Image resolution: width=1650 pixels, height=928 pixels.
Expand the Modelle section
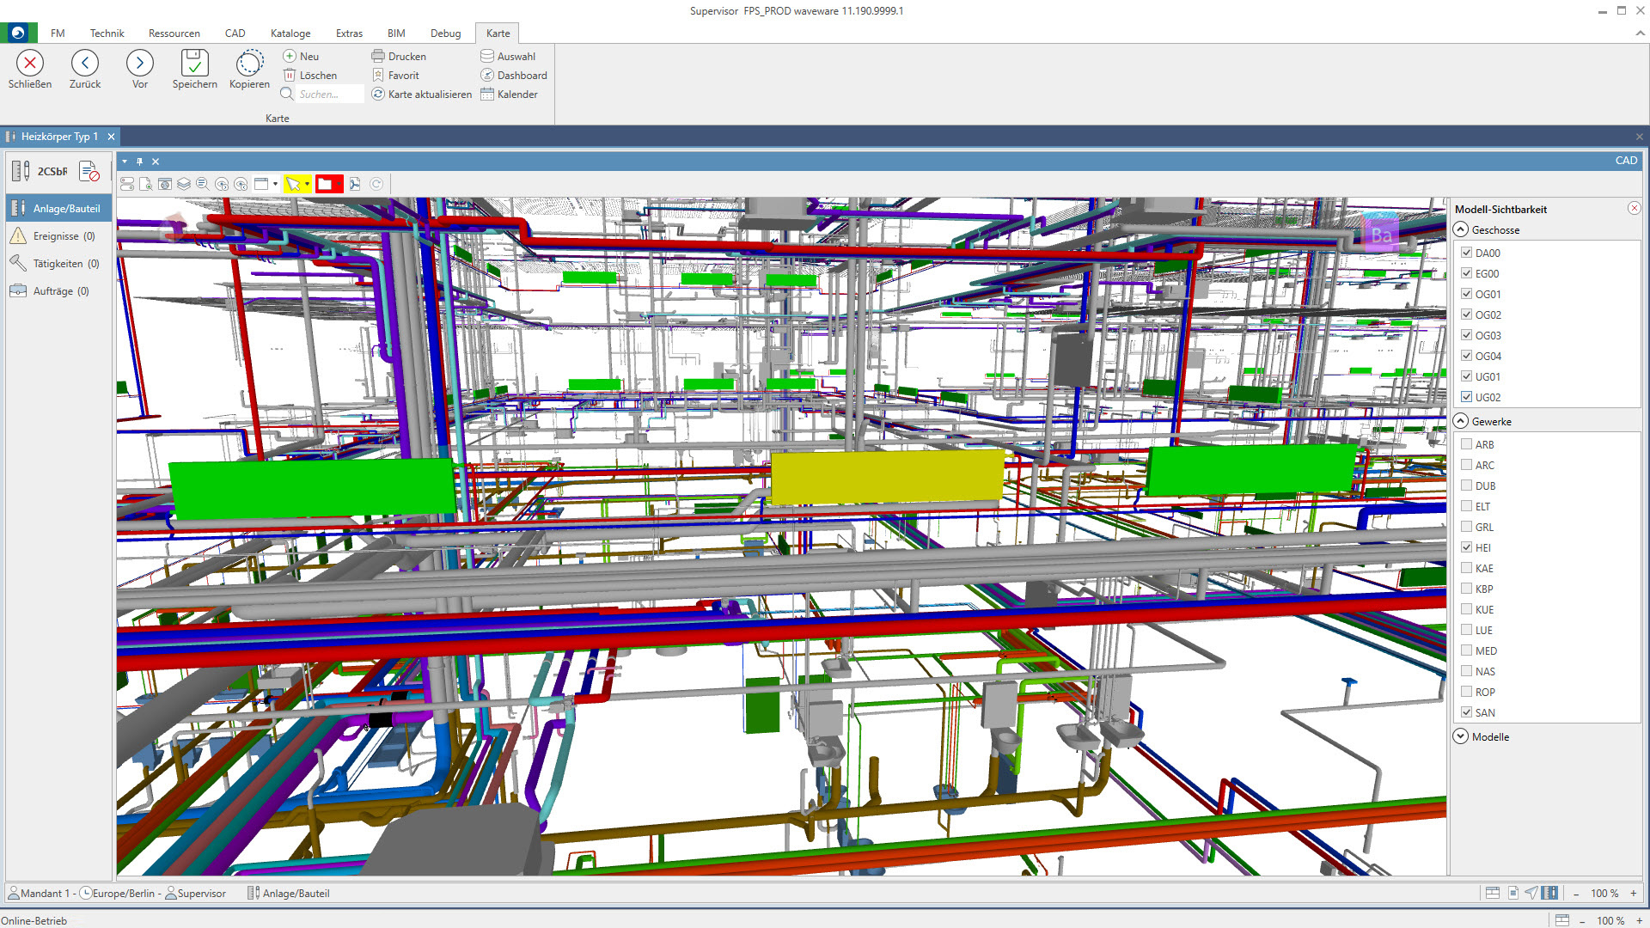point(1461,736)
